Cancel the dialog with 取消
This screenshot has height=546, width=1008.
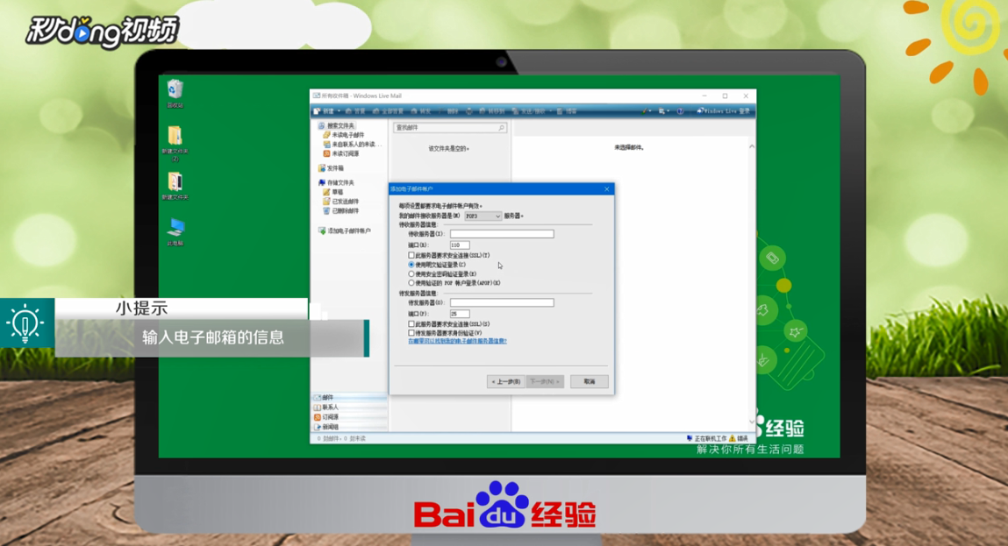(590, 380)
